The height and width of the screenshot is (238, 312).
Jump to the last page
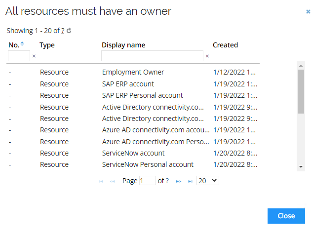190,181
